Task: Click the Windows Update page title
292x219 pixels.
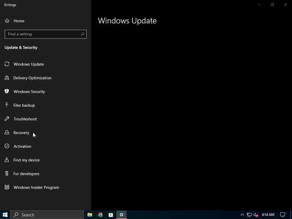Action: click(127, 21)
